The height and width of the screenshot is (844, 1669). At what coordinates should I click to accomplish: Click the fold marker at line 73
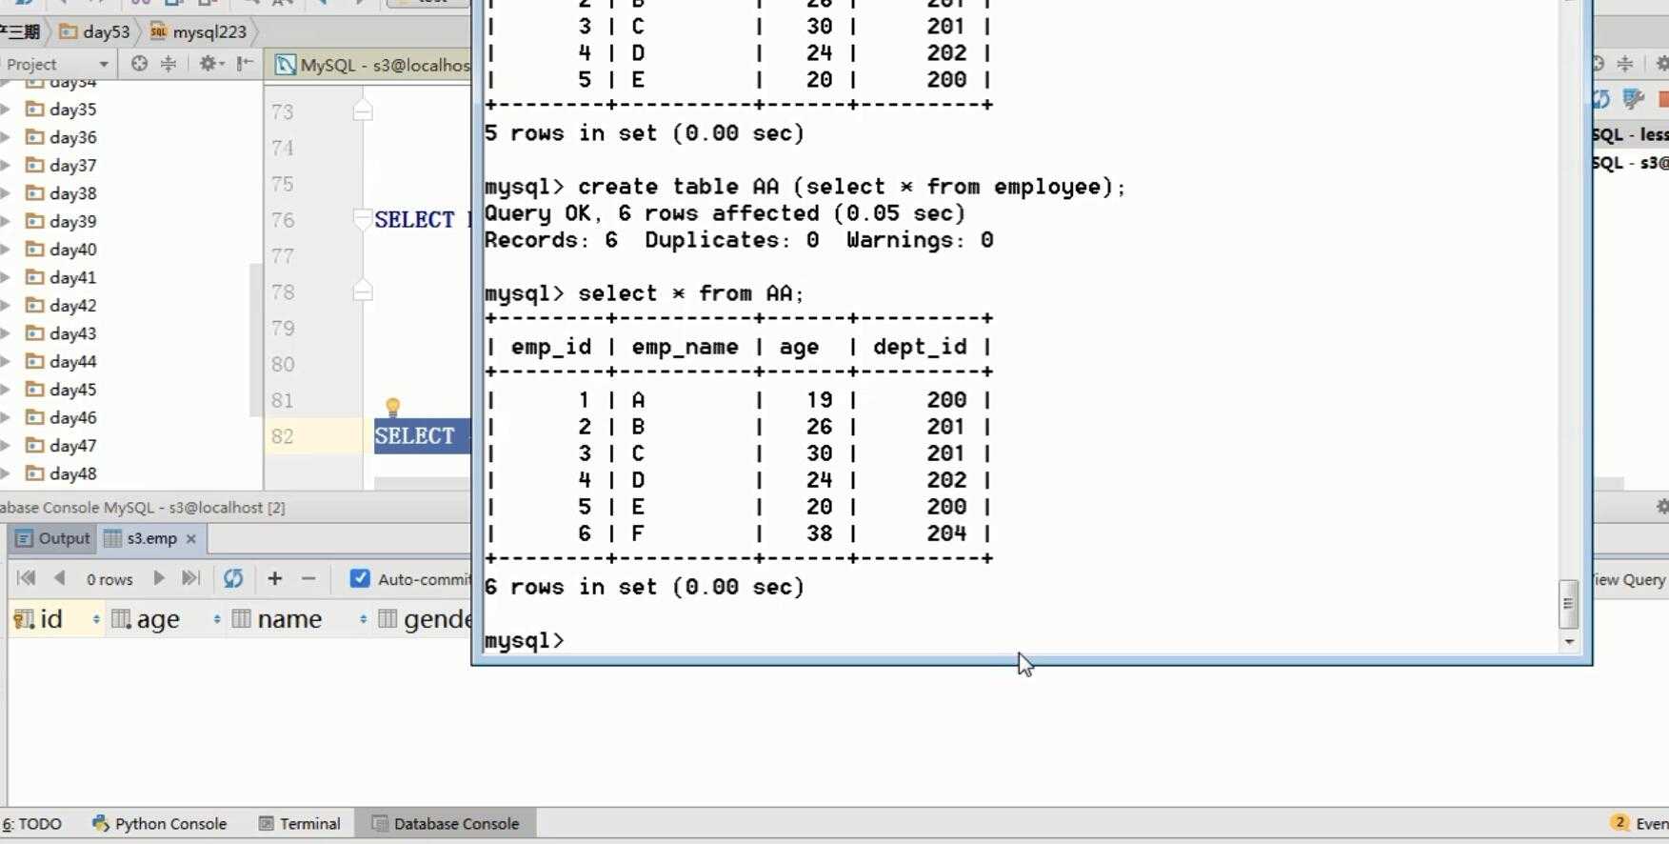362,111
